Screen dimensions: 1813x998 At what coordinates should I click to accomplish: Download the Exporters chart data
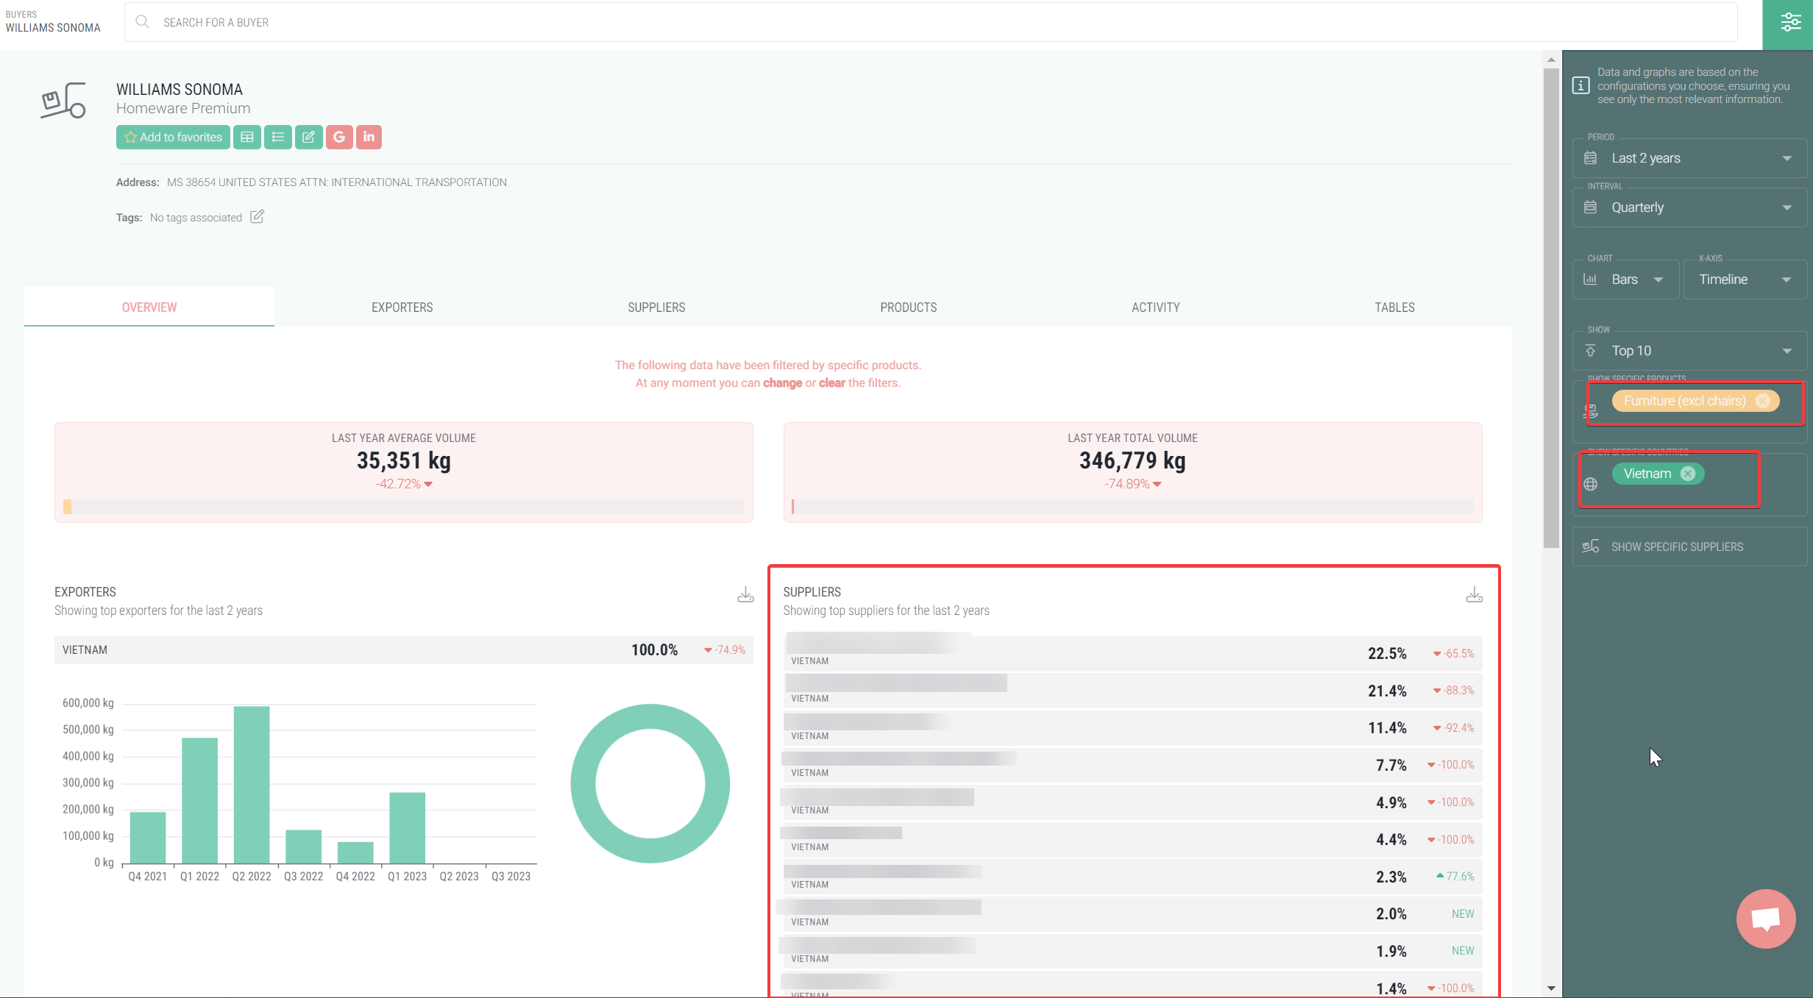(745, 595)
